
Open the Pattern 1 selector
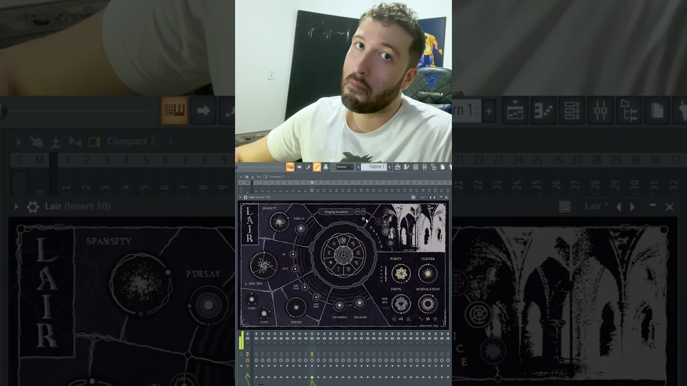pyautogui.click(x=374, y=167)
